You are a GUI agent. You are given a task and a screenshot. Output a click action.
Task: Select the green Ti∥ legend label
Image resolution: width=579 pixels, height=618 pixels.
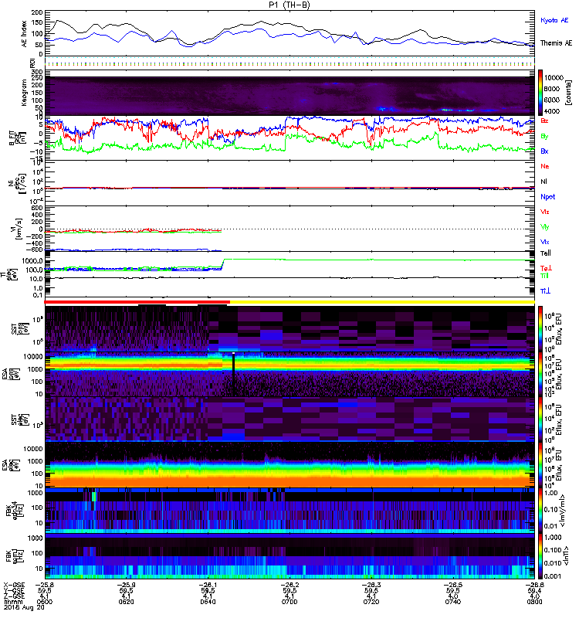click(x=544, y=276)
